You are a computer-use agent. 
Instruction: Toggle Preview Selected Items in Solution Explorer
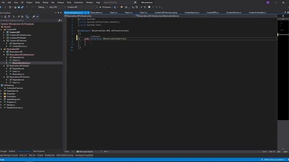click(x=37, y=17)
